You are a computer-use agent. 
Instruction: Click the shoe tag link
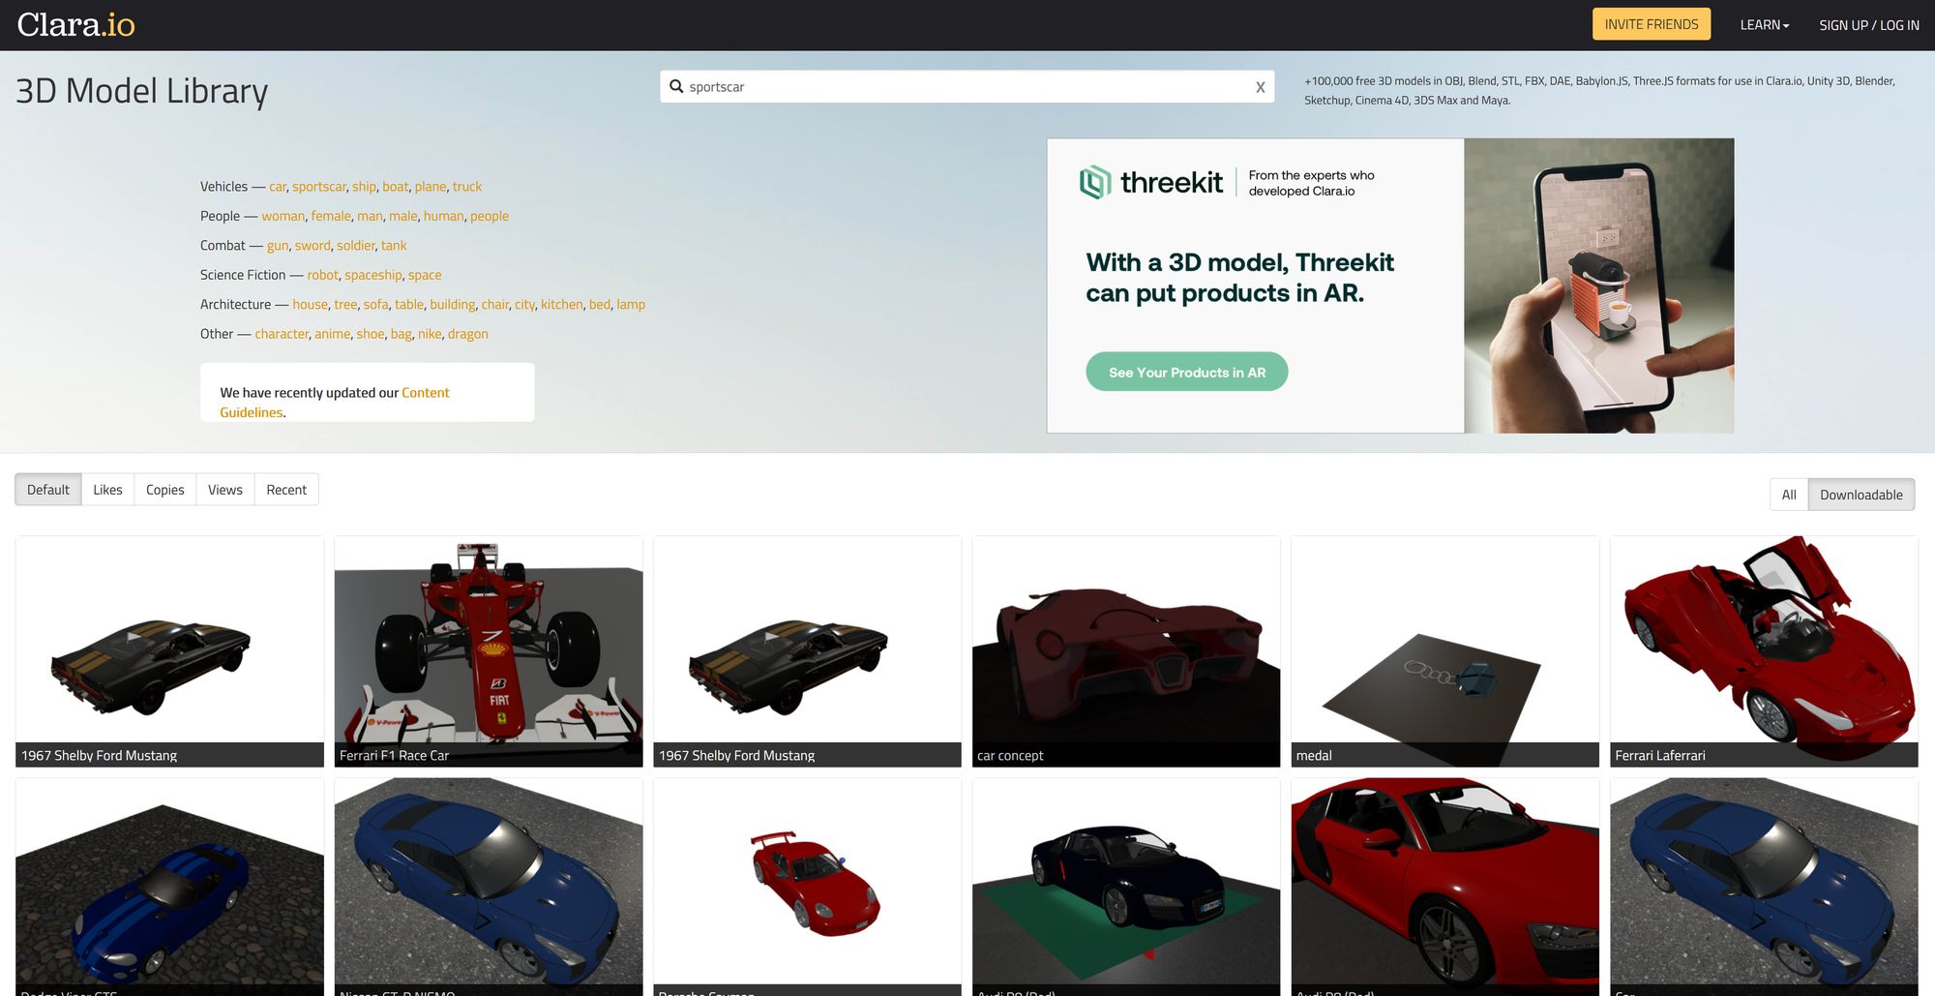click(371, 334)
